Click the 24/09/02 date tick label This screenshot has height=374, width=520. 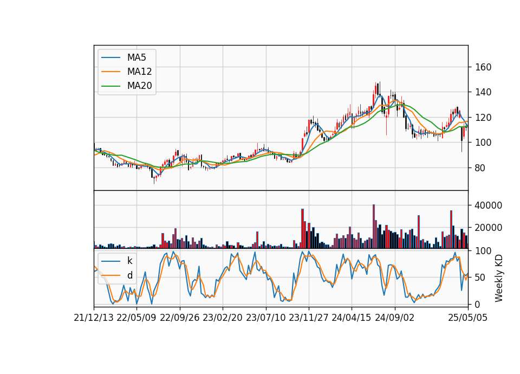[395, 318]
